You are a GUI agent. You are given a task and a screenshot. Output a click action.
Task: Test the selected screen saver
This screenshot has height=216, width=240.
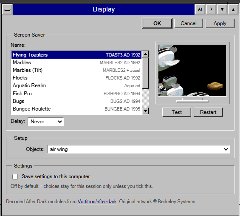[x=177, y=112]
